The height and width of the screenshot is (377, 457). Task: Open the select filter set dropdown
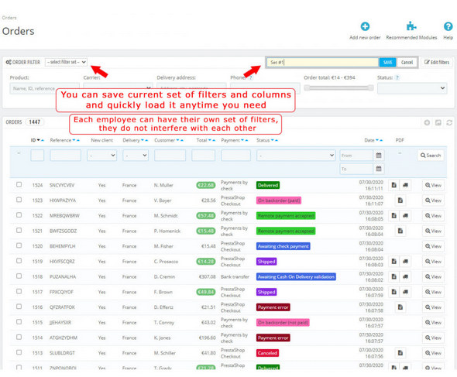pyautogui.click(x=66, y=62)
